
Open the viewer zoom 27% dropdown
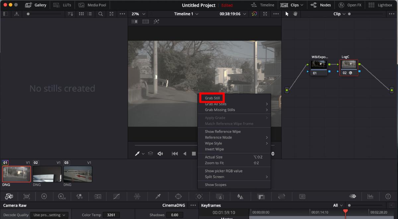click(138, 14)
